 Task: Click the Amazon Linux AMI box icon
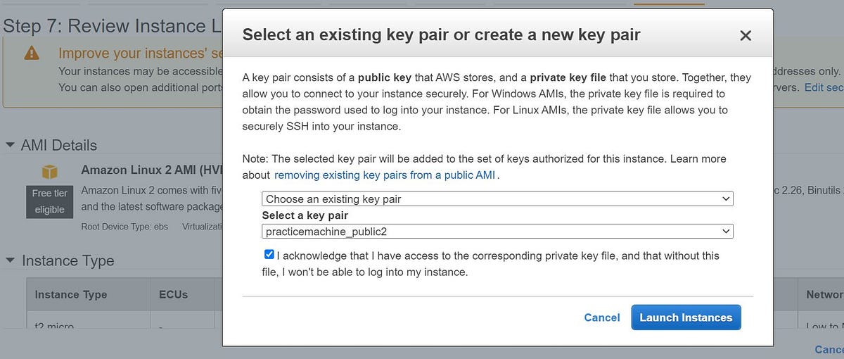click(x=49, y=171)
